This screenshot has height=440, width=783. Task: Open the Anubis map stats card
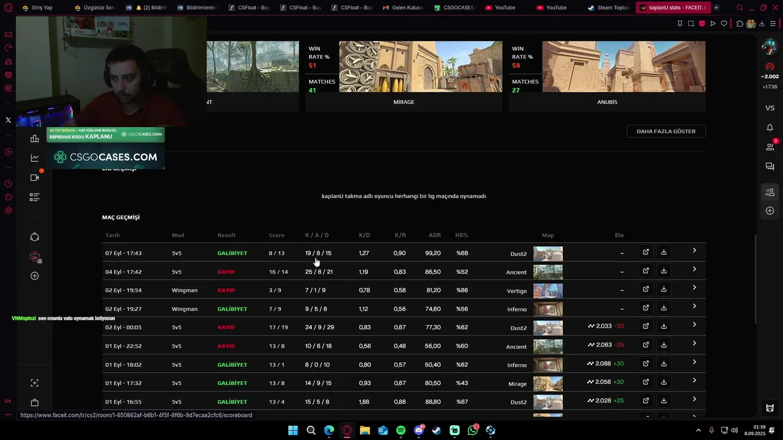(607, 76)
